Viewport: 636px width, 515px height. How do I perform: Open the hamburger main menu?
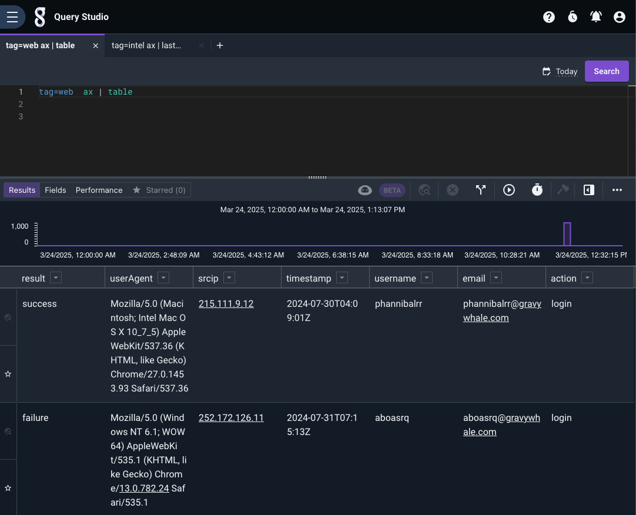(x=12, y=17)
